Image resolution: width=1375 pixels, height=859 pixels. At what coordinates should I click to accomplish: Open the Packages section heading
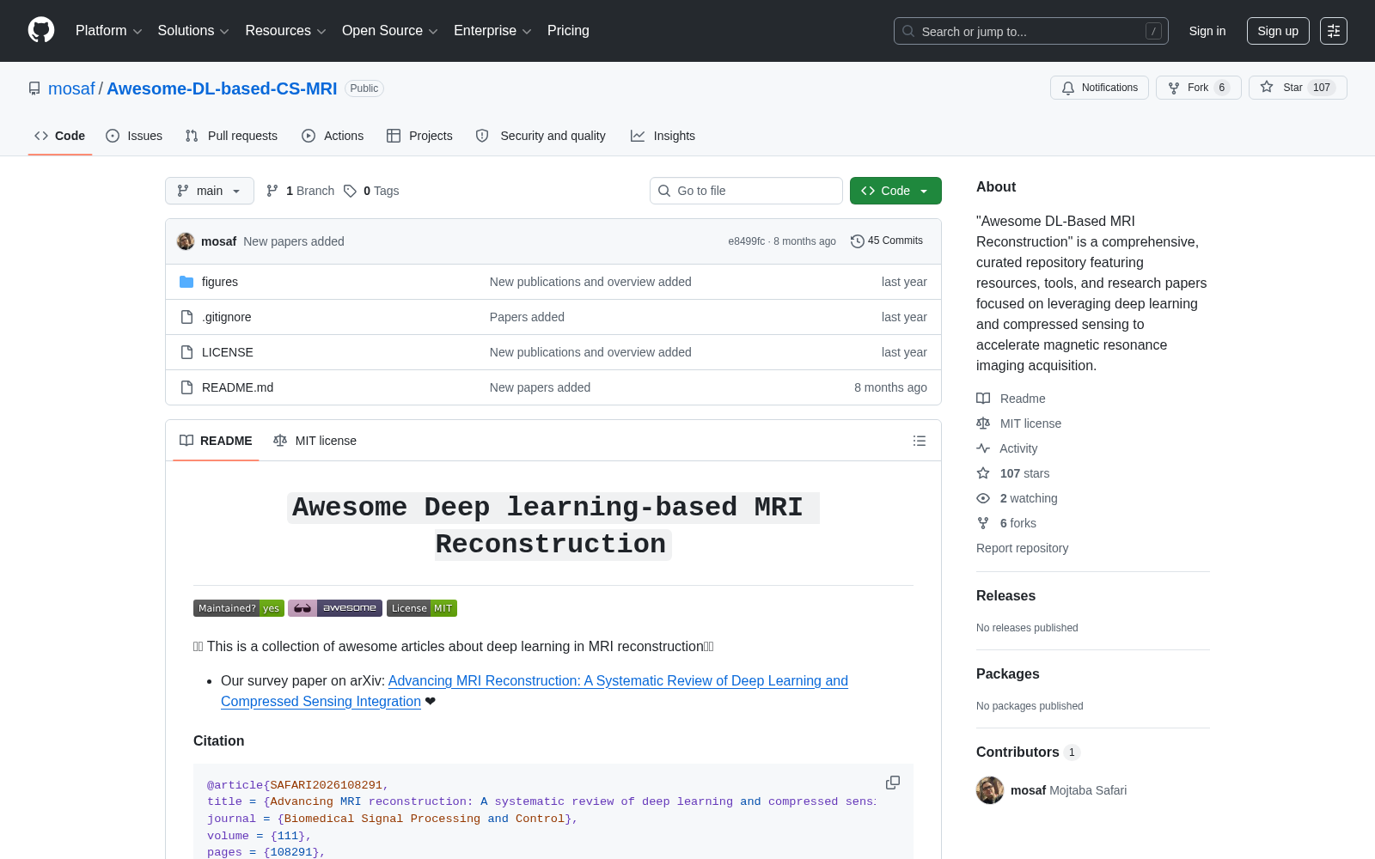(1008, 674)
